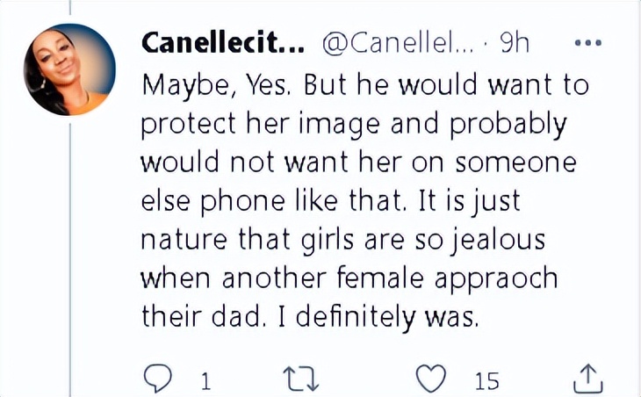The width and height of the screenshot is (641, 397).
Task: Click the reply count number 1
Action: [x=205, y=380]
